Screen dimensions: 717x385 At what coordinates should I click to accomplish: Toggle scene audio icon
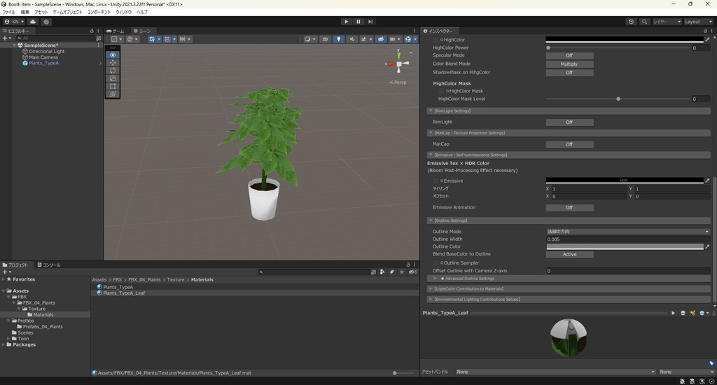pos(352,39)
